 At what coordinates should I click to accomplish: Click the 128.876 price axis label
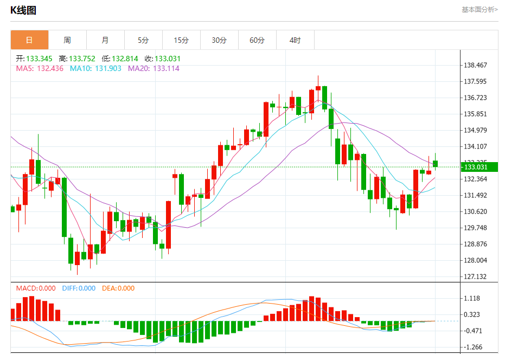pyautogui.click(x=475, y=244)
